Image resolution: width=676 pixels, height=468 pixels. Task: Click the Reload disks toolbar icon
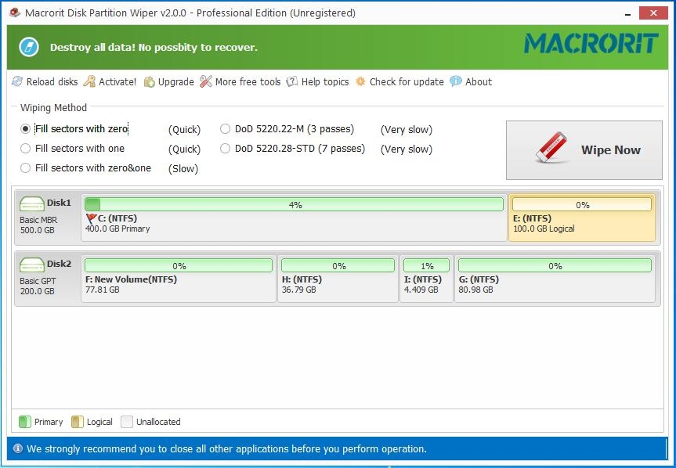pyautogui.click(x=18, y=81)
